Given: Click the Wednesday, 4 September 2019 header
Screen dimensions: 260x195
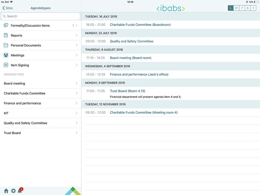Looking at the screenshot, I should click(x=171, y=66).
